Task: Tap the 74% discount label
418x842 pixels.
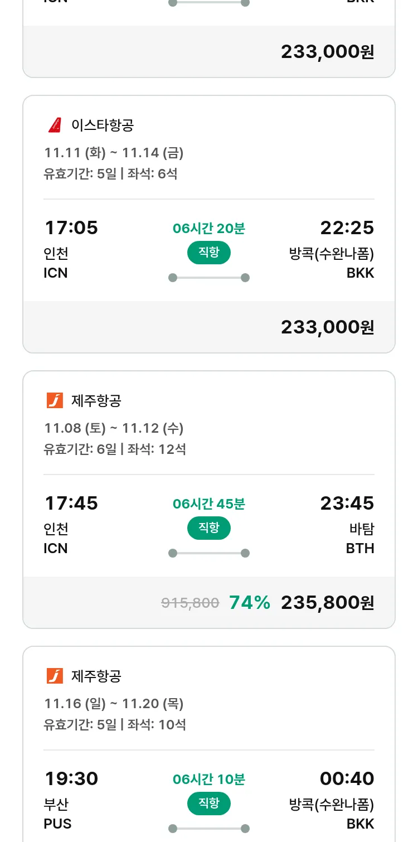Action: pyautogui.click(x=249, y=603)
